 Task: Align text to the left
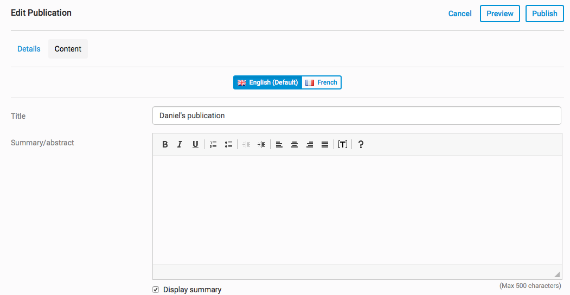pos(279,144)
